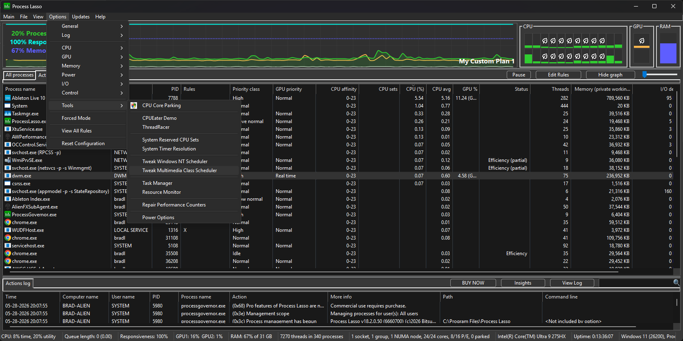
Task: Click the Pause button
Action: point(519,75)
